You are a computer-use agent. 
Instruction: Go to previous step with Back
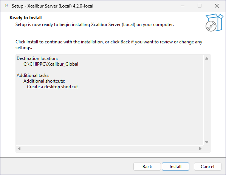147,167
